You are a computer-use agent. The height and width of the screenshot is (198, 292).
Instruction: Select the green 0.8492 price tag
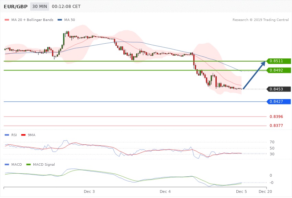pyautogui.click(x=278, y=70)
